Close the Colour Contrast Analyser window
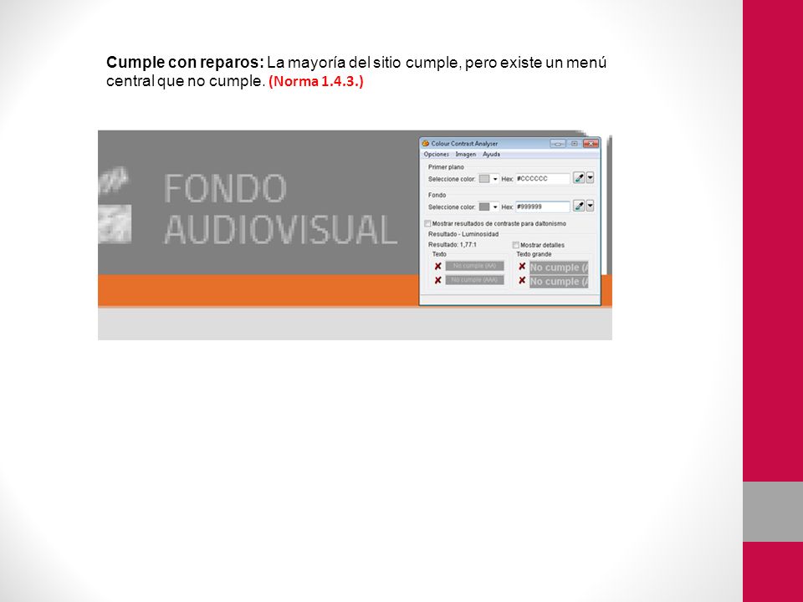This screenshot has height=602, width=803. click(591, 144)
